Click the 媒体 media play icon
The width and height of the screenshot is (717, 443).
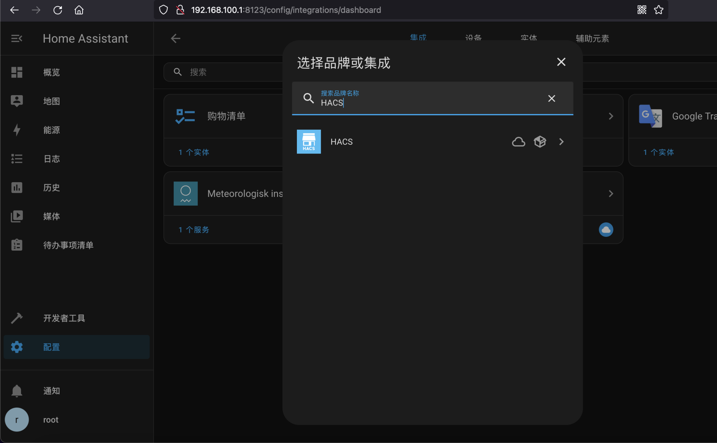click(x=16, y=216)
